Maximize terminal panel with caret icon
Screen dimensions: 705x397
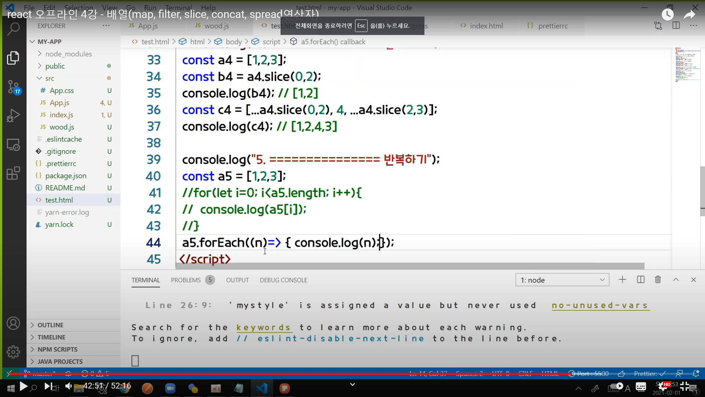tap(676, 280)
